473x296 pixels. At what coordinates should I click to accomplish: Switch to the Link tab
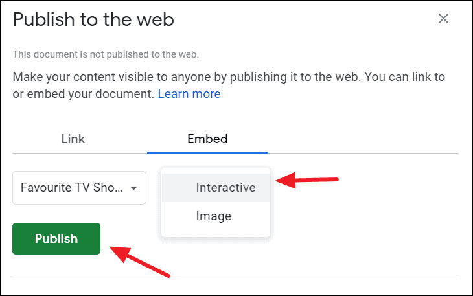[x=73, y=139]
